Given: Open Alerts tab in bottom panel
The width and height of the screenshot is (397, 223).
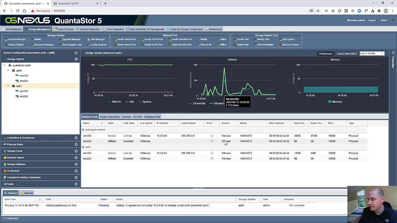Looking at the screenshot, I should pyautogui.click(x=27, y=193).
